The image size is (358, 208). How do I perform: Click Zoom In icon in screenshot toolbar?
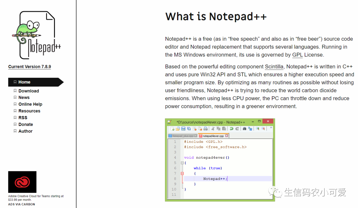click(x=258, y=129)
